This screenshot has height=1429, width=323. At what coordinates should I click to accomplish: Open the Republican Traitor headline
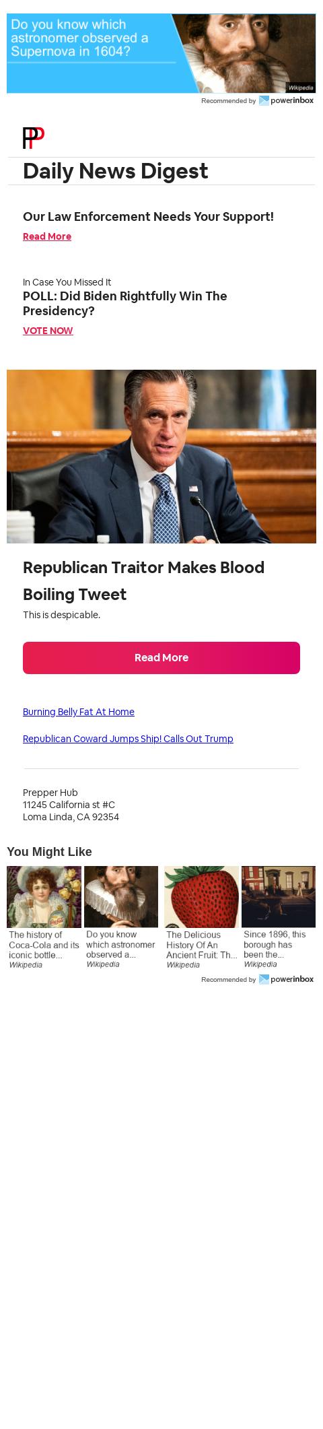143,581
